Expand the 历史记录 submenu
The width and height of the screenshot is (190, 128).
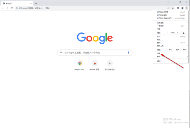pyautogui.click(x=170, y=23)
